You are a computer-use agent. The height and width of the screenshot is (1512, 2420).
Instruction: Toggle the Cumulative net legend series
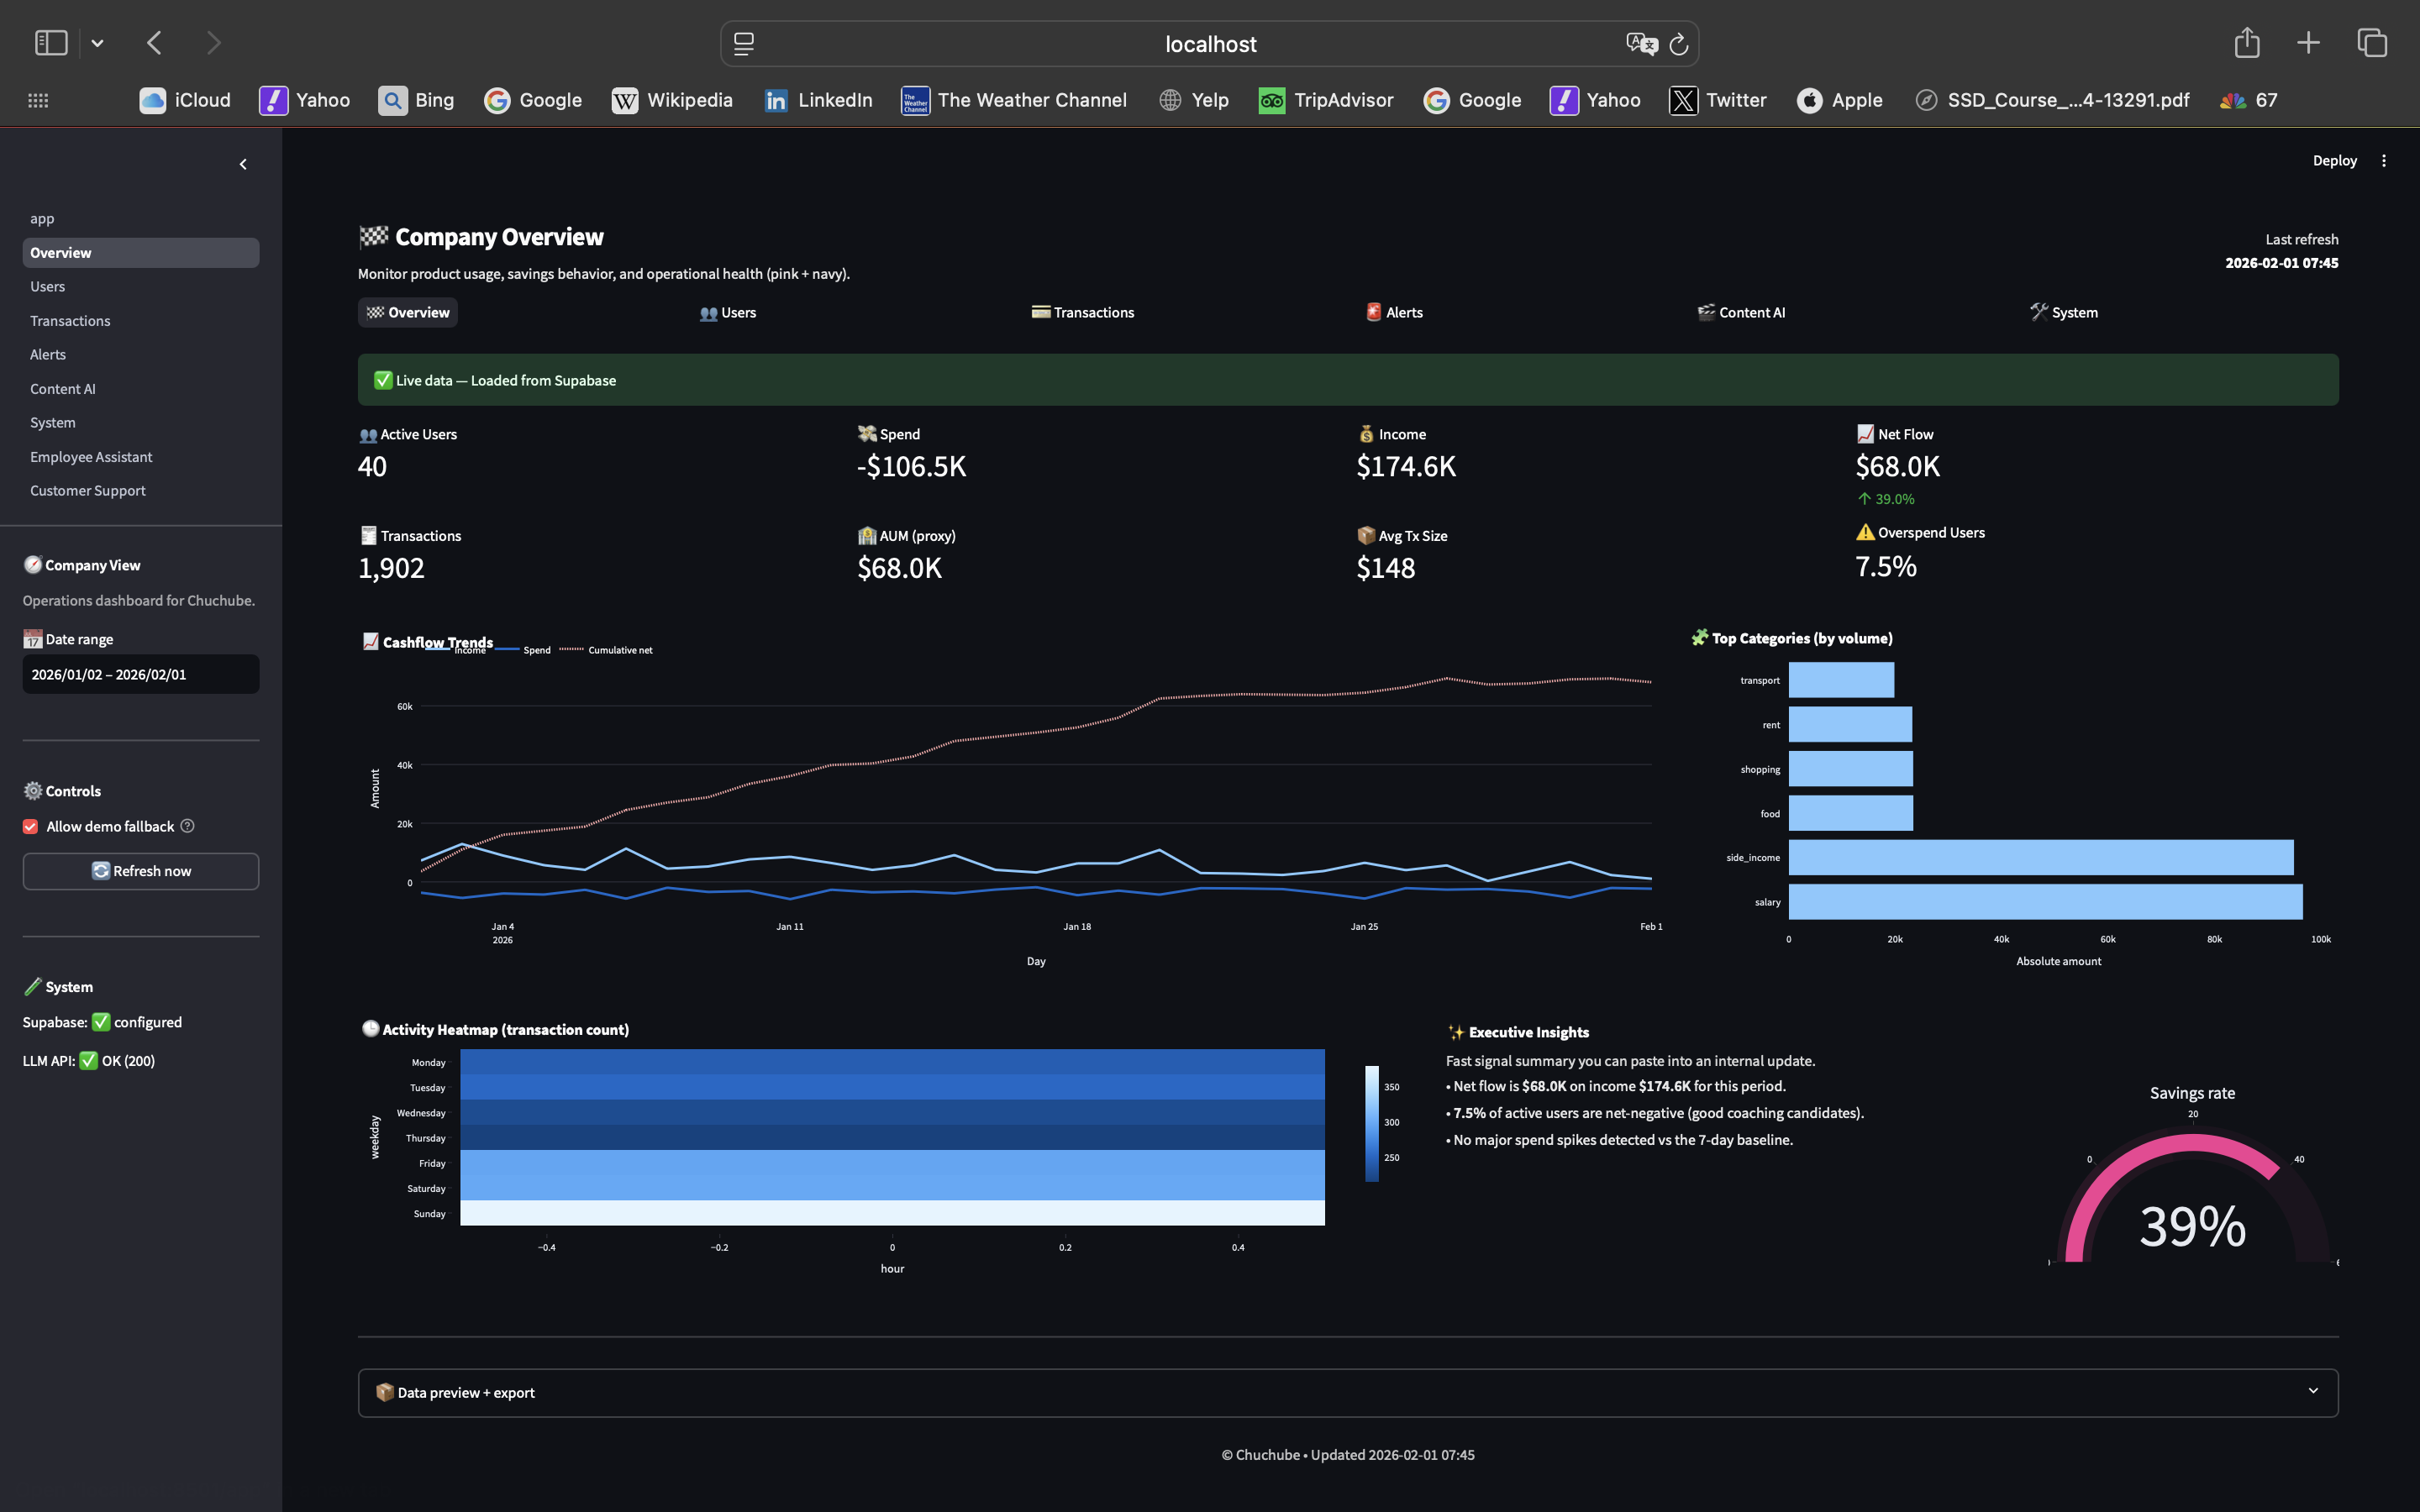click(x=619, y=650)
